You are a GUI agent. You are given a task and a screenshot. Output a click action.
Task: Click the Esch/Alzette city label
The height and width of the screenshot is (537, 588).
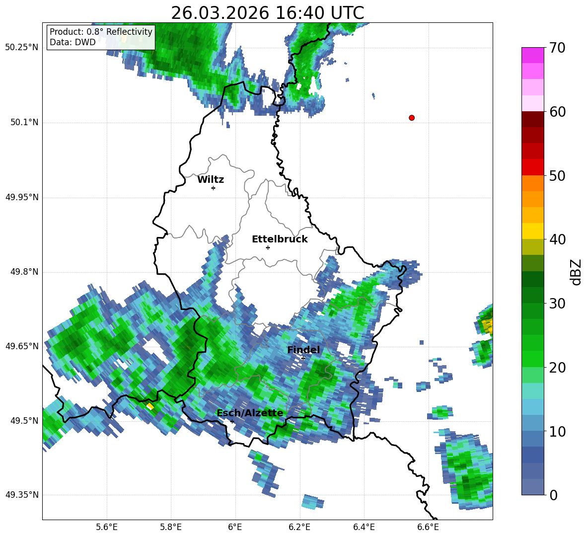[250, 413]
